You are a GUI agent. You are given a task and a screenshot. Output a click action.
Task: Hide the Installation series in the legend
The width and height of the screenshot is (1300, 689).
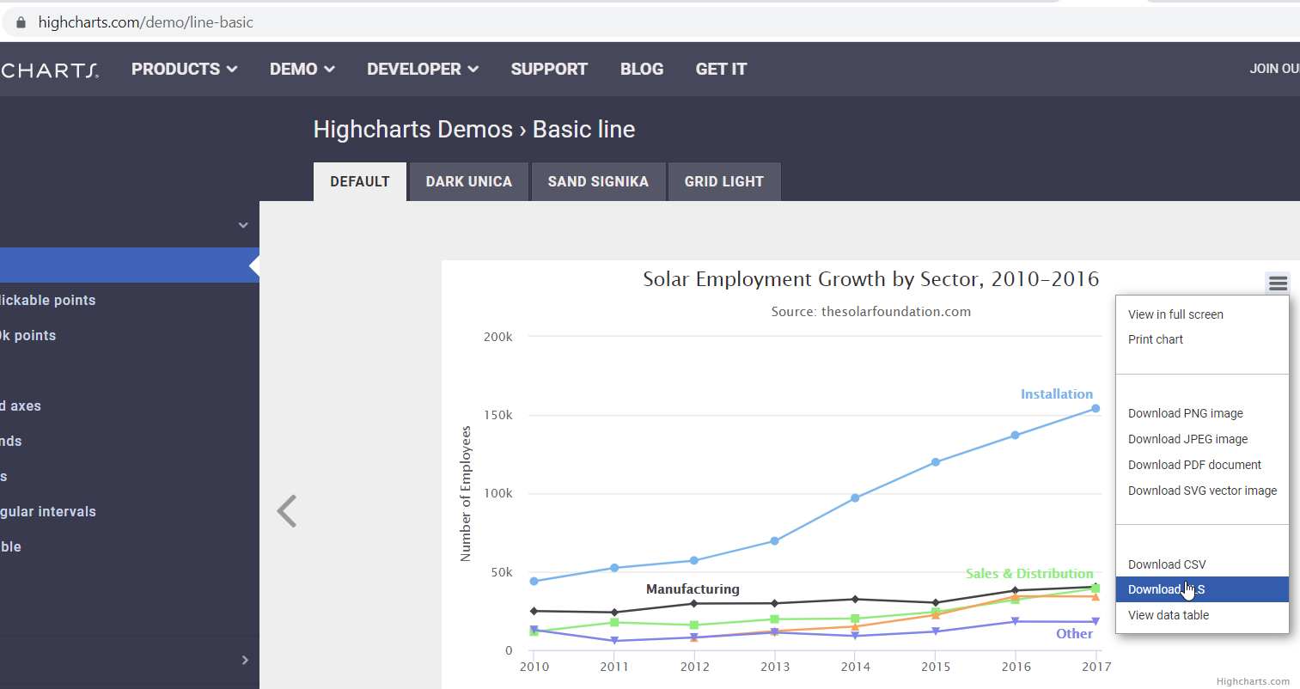point(1057,393)
